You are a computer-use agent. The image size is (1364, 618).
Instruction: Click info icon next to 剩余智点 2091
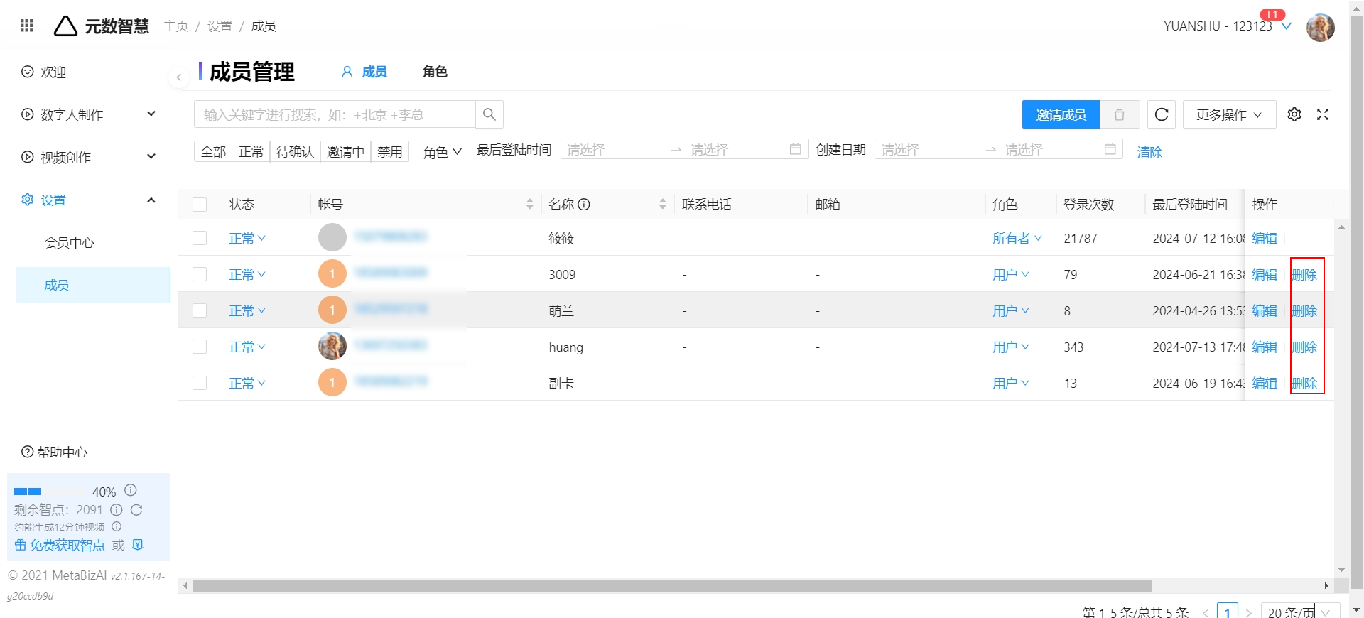[x=117, y=510]
